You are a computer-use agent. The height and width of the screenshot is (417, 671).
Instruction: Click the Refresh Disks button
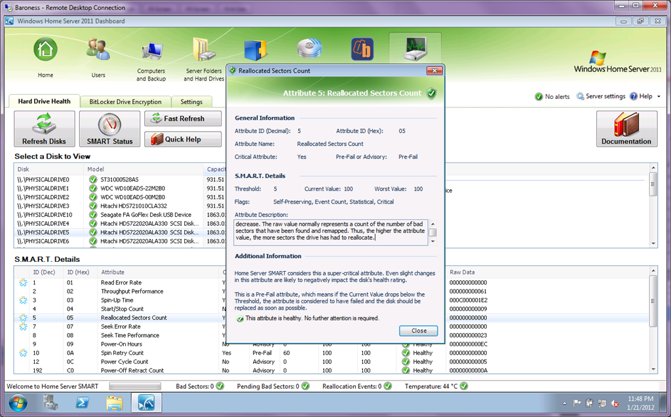coord(44,129)
